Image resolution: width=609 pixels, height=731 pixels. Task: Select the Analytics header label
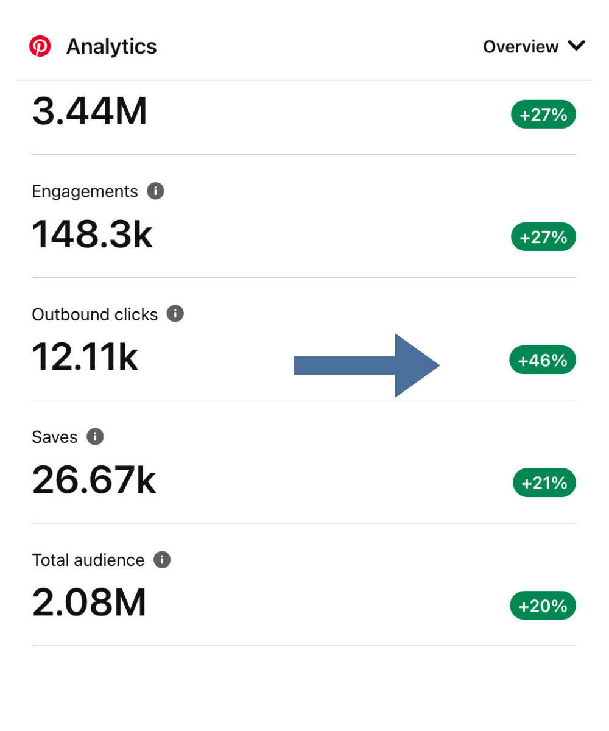[111, 46]
